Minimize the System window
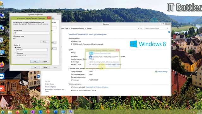The image size is (202, 114). pyautogui.click(x=160, y=24)
